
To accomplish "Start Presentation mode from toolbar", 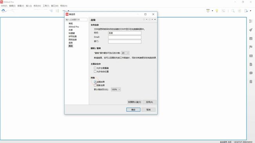I will coord(208,11).
